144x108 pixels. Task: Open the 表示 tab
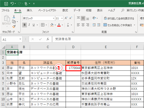point(100,10)
